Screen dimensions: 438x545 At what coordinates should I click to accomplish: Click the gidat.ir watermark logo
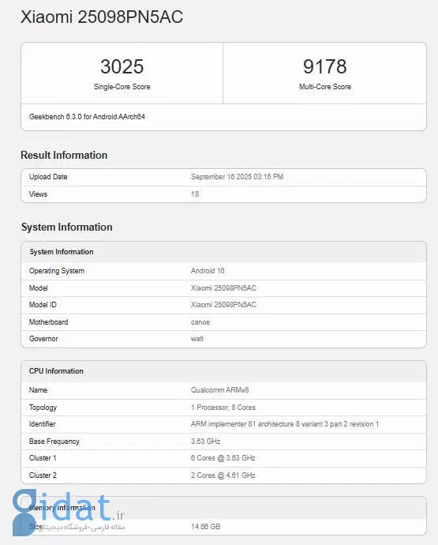[69, 513]
